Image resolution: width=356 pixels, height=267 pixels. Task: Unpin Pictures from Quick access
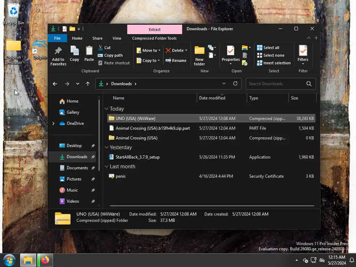(x=93, y=179)
